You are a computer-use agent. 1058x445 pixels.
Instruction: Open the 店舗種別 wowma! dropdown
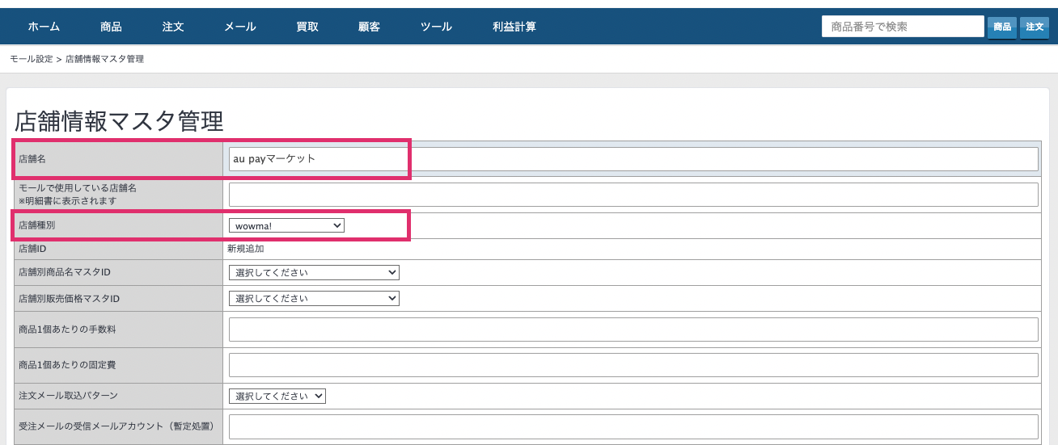pos(286,226)
